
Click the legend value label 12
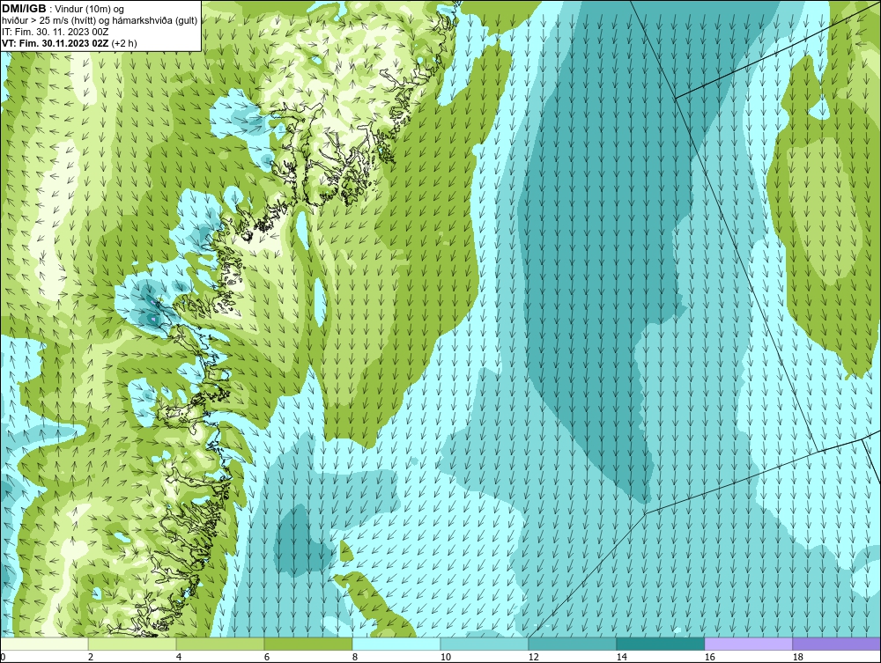[533, 657]
